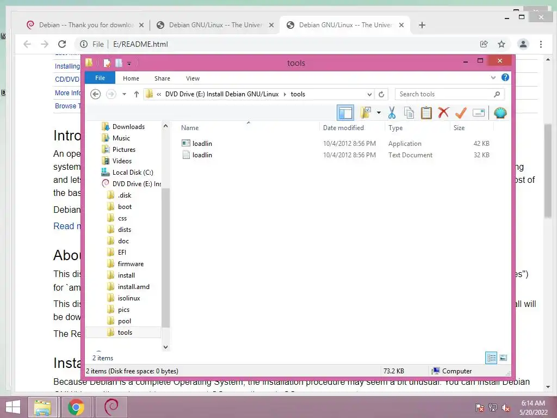Open Chrome share page icon
Viewport: 557px width, 418px height.
point(484,44)
